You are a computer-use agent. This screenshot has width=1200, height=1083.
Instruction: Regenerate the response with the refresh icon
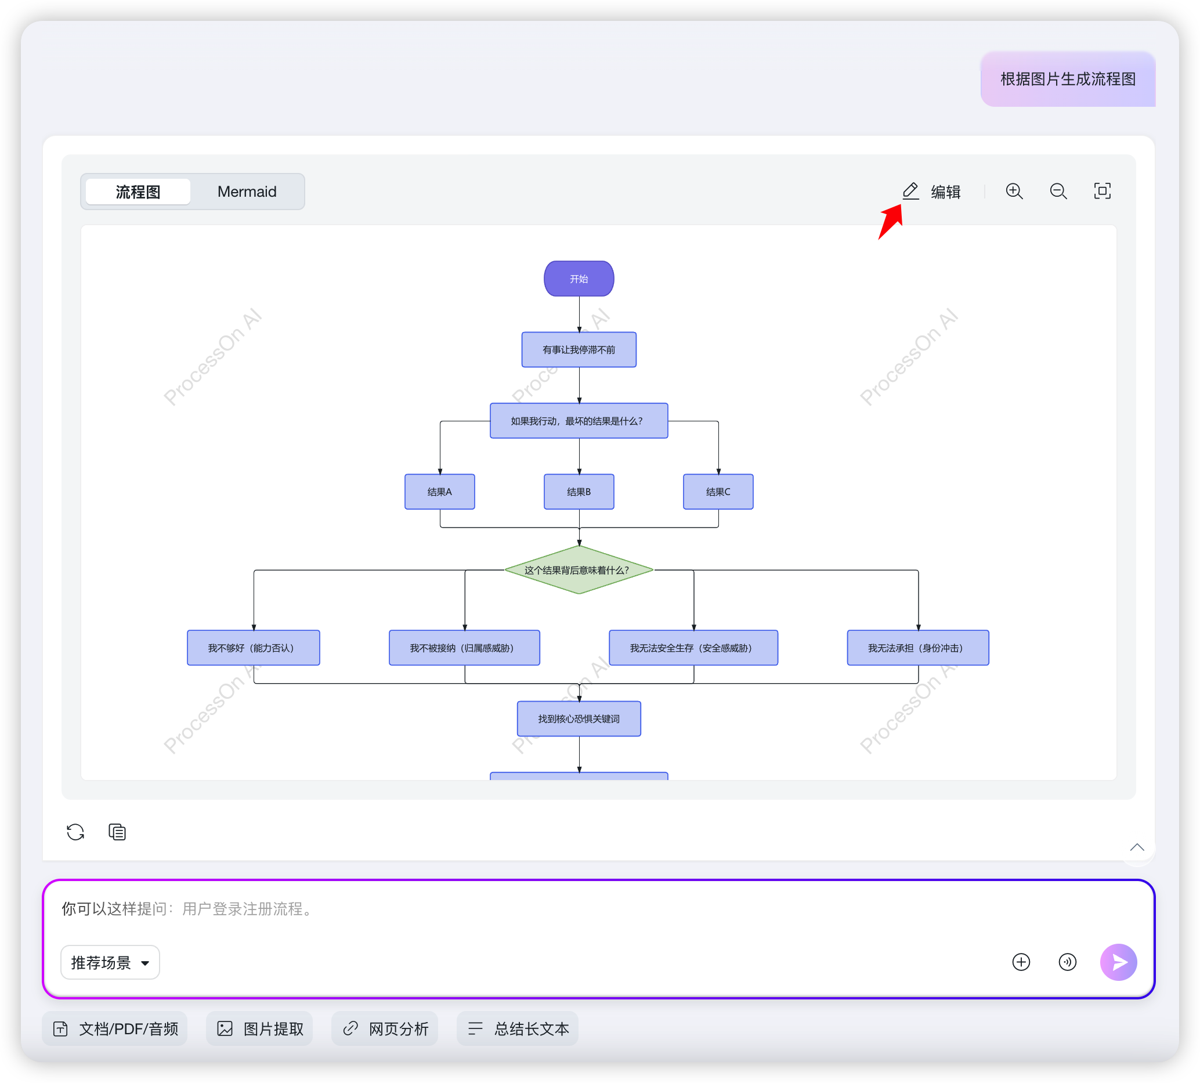75,832
